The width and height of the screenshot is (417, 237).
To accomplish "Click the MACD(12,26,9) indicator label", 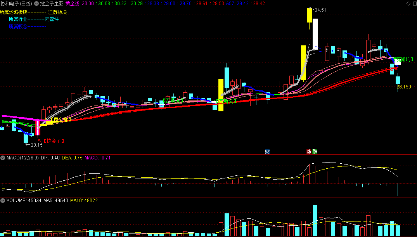I will (x=22, y=158).
